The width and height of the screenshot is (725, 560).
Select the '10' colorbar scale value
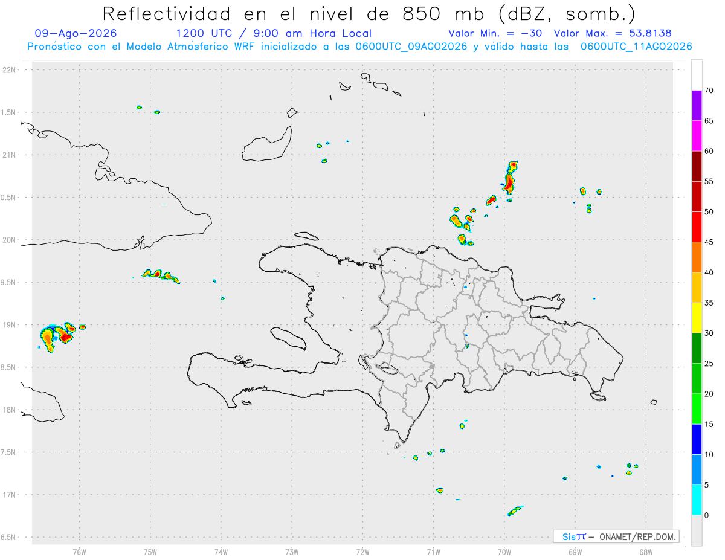tap(709, 455)
